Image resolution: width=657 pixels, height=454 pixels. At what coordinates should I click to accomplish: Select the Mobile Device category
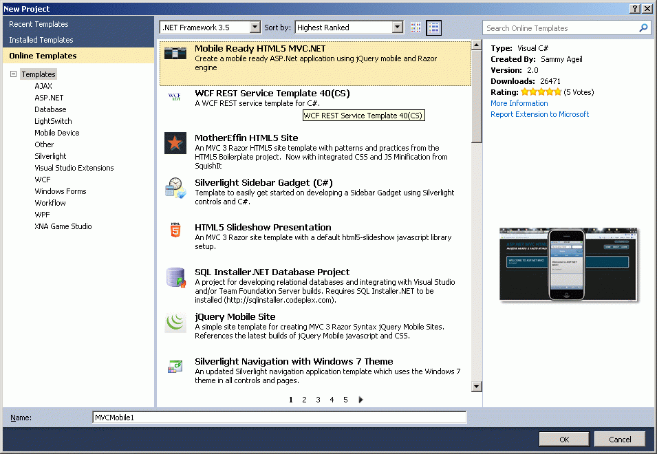[57, 133]
